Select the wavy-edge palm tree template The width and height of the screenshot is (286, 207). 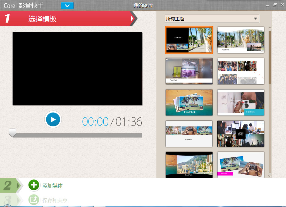coord(241,40)
